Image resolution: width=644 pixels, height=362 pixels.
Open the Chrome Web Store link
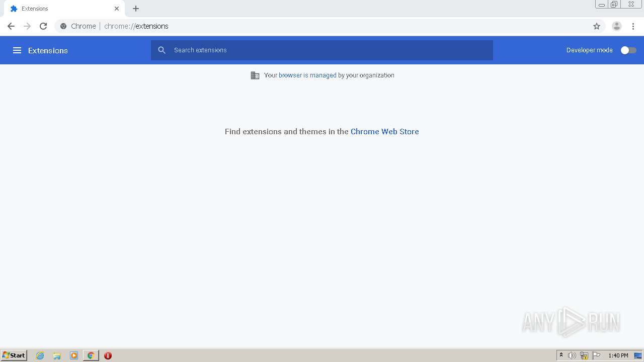pyautogui.click(x=384, y=131)
